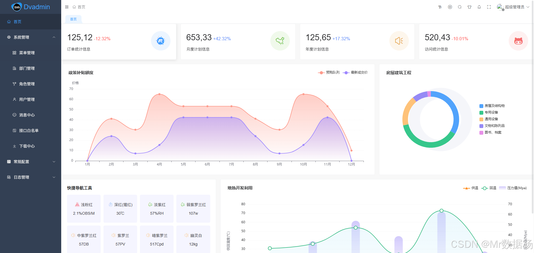Screen dimensions: 534x253
Task: Click the 暗紫罗兰 quick navigation card
Action: coord(157,239)
